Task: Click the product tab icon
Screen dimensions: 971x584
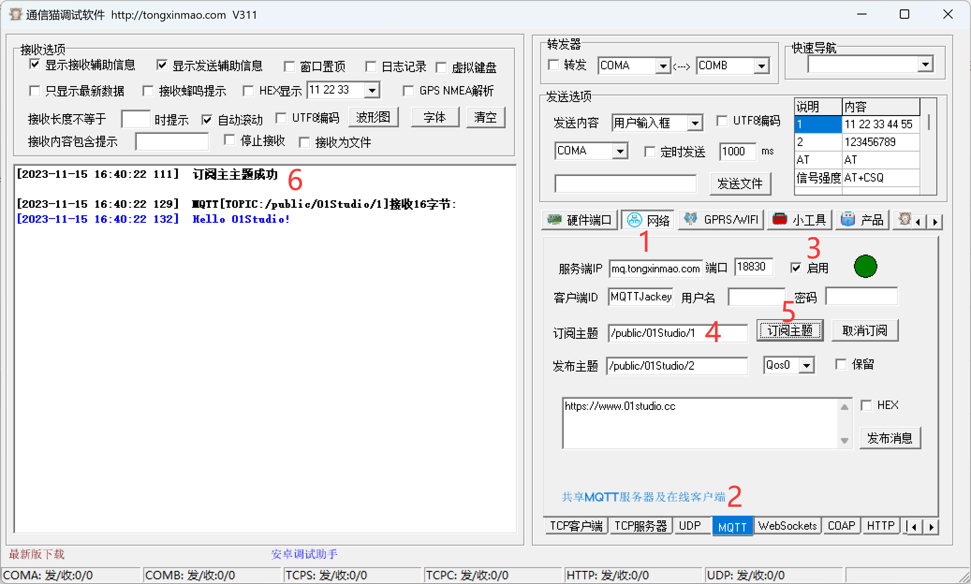Action: tap(848, 219)
